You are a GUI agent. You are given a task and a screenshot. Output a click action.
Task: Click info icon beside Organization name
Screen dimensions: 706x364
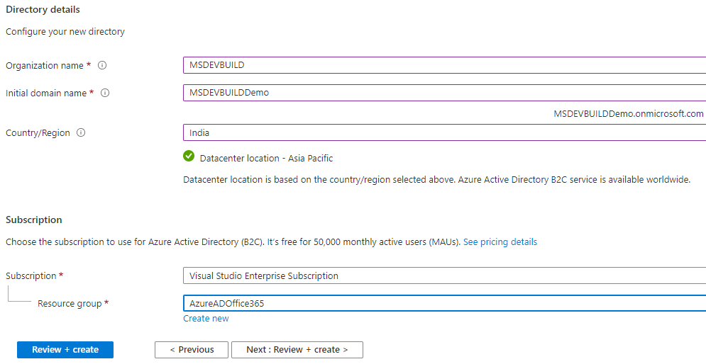pos(102,65)
